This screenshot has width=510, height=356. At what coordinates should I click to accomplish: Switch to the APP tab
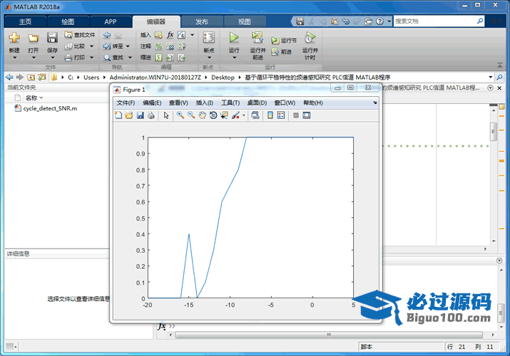[111, 22]
